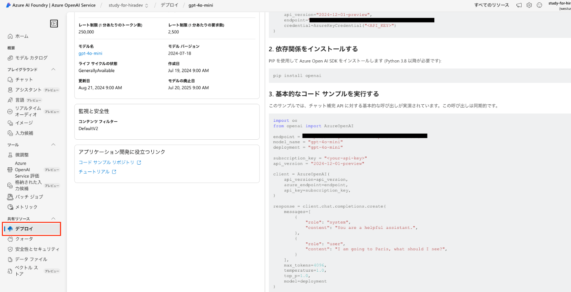Image resolution: width=571 pixels, height=292 pixels.
Task: Click external-link icon beside チュートリアル
Action: click(x=114, y=172)
